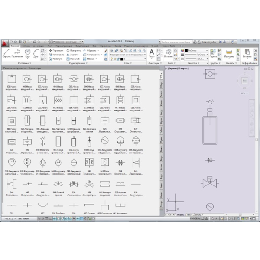Select the Круг (Circle) tool

click(28, 53)
